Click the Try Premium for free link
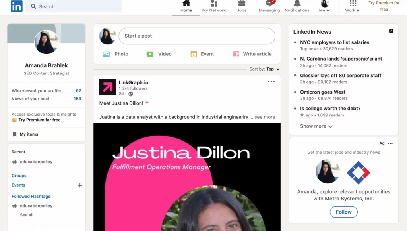The image size is (407, 231). click(39, 120)
